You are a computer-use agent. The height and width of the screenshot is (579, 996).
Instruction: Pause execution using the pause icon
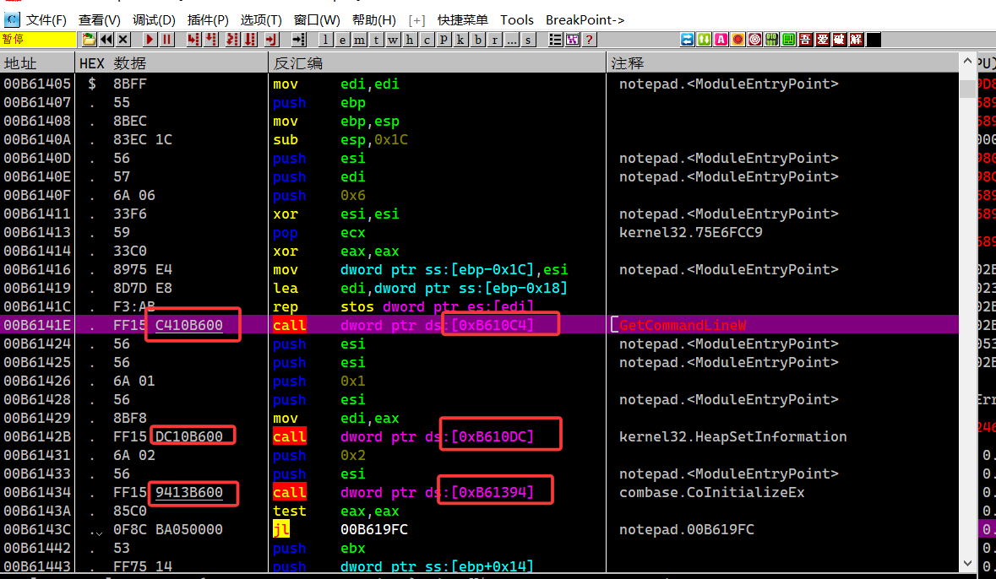[x=167, y=40]
